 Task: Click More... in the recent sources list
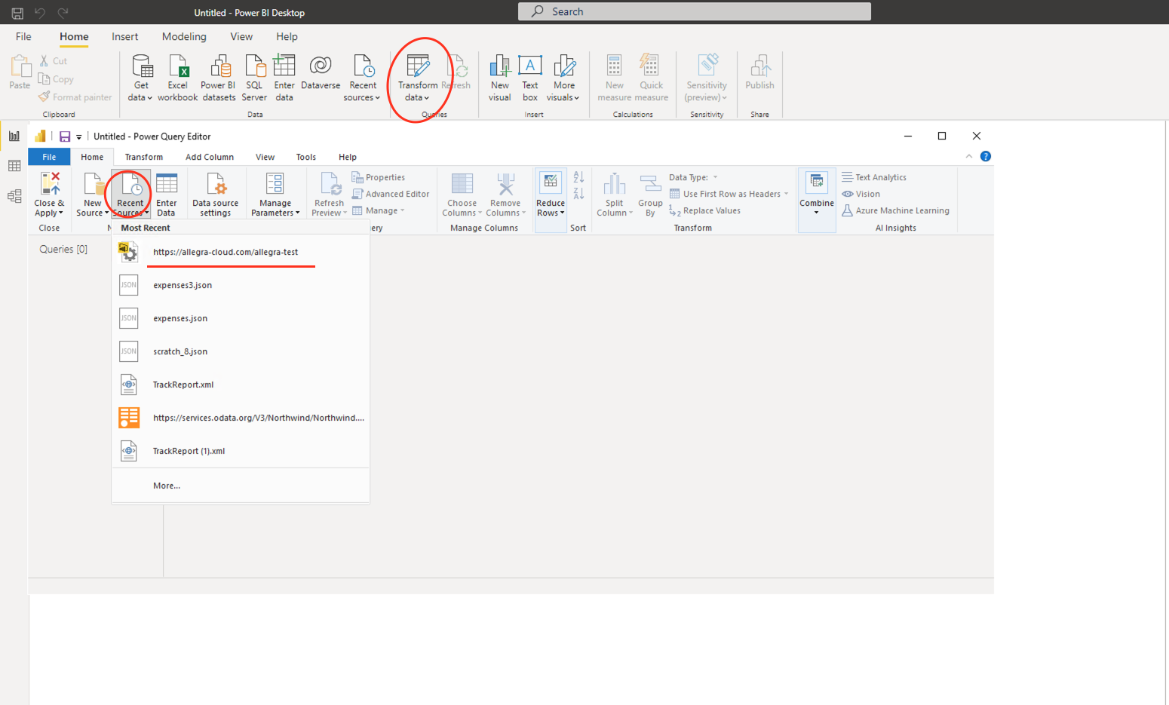pyautogui.click(x=167, y=485)
